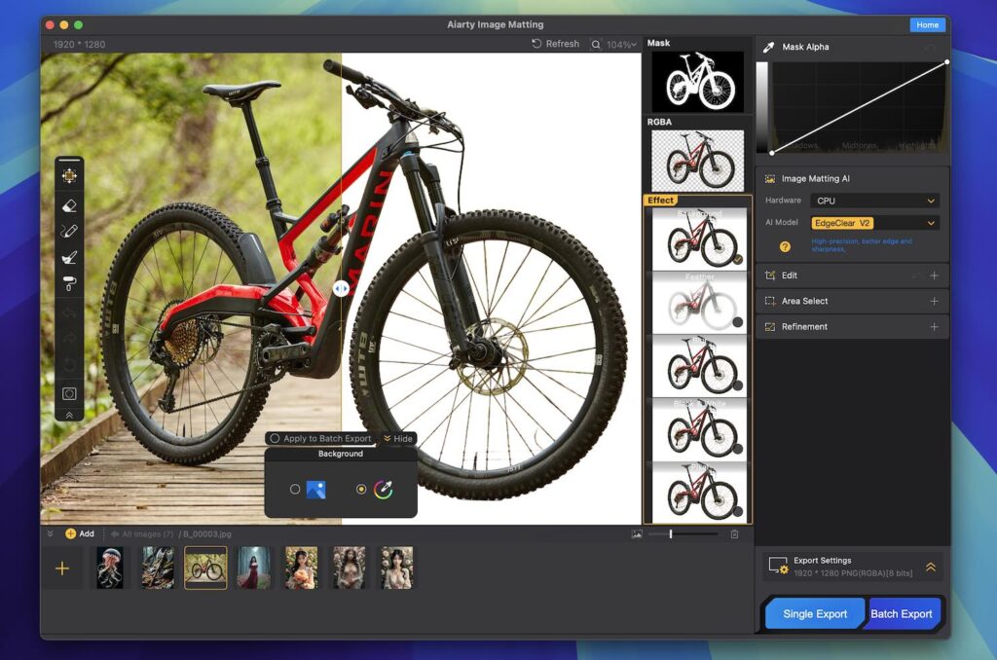
Task: Open the Mask preview thumbnail
Action: pos(697,82)
